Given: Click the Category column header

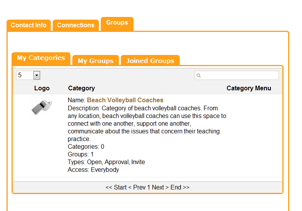Looking at the screenshot, I should tap(82, 88).
